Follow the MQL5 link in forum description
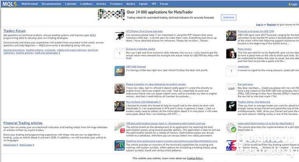299x162 pixels. point(93,35)
